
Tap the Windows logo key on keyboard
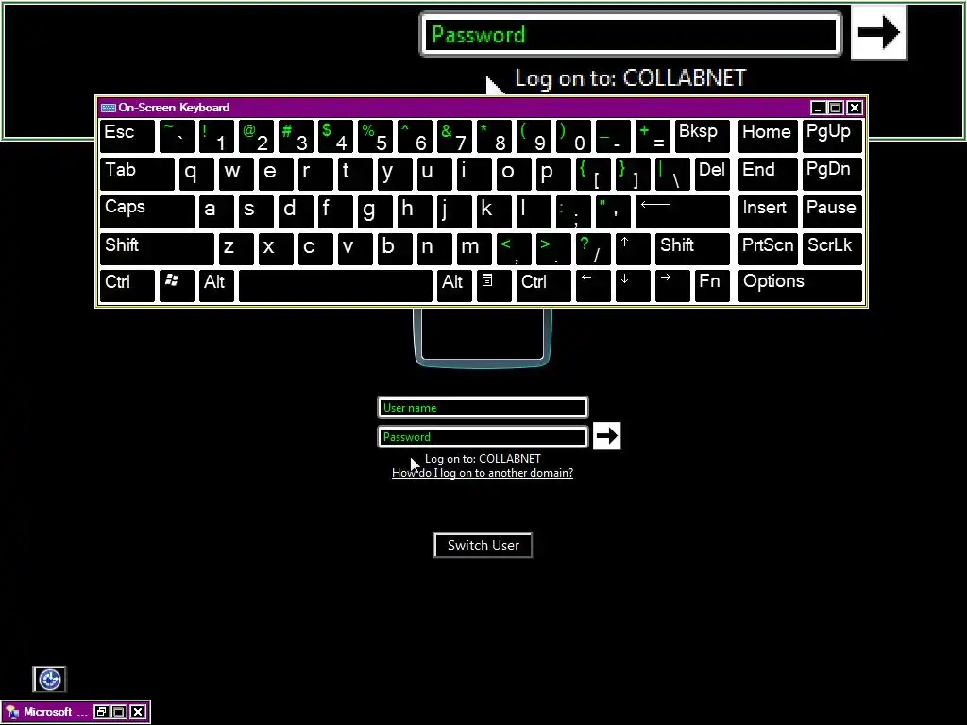[177, 286]
